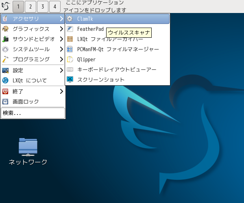Click the ネットワーク desktop label text
This screenshot has width=244, height=203.
28,162
